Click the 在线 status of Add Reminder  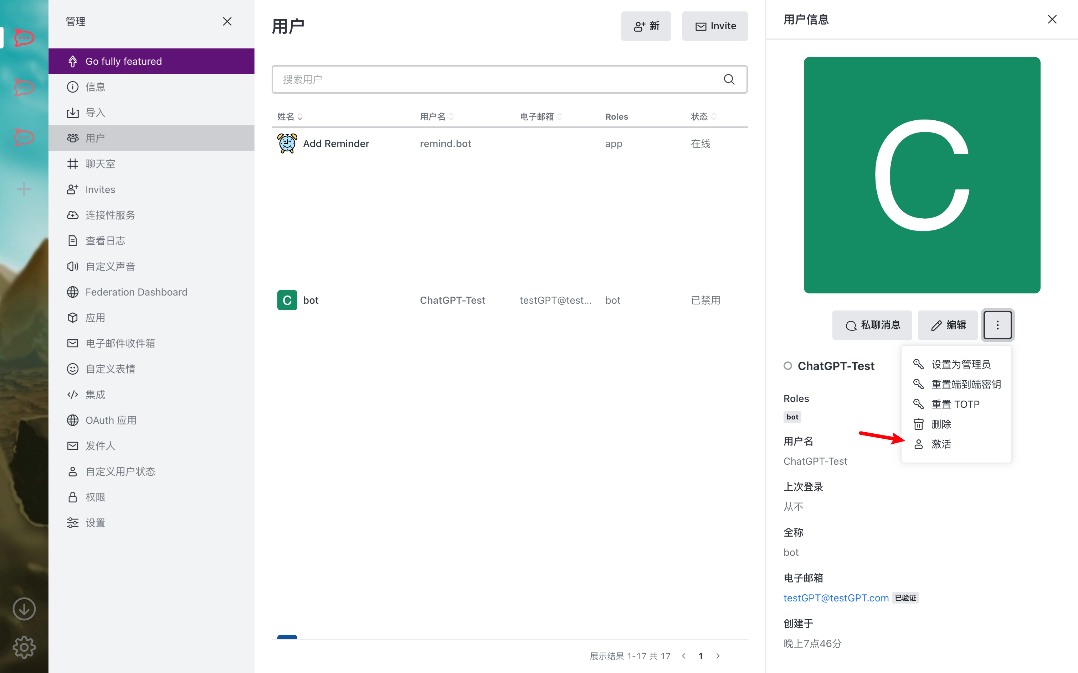click(x=700, y=143)
